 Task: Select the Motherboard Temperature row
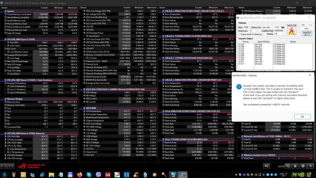(x=118, y=117)
